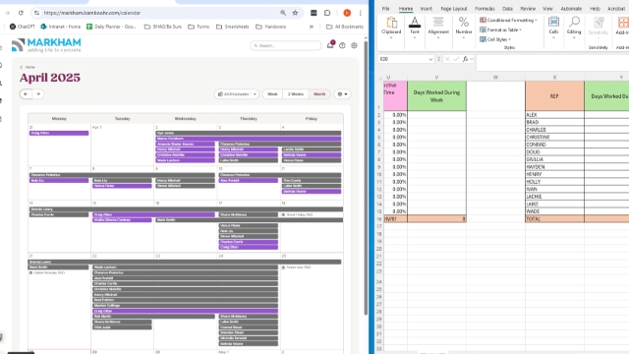The width and height of the screenshot is (629, 354).
Task: Click the Excel Cells group icon
Action: click(x=553, y=22)
